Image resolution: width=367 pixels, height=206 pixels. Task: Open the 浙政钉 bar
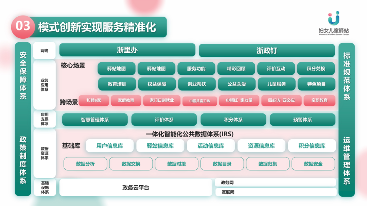click(267, 50)
